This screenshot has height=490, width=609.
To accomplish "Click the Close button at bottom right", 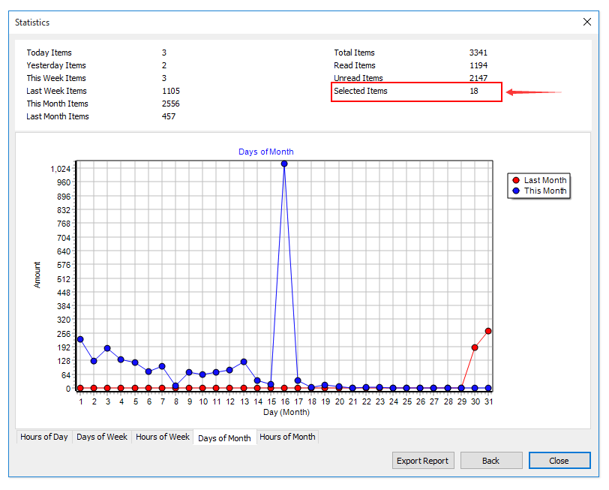I will click(x=559, y=461).
